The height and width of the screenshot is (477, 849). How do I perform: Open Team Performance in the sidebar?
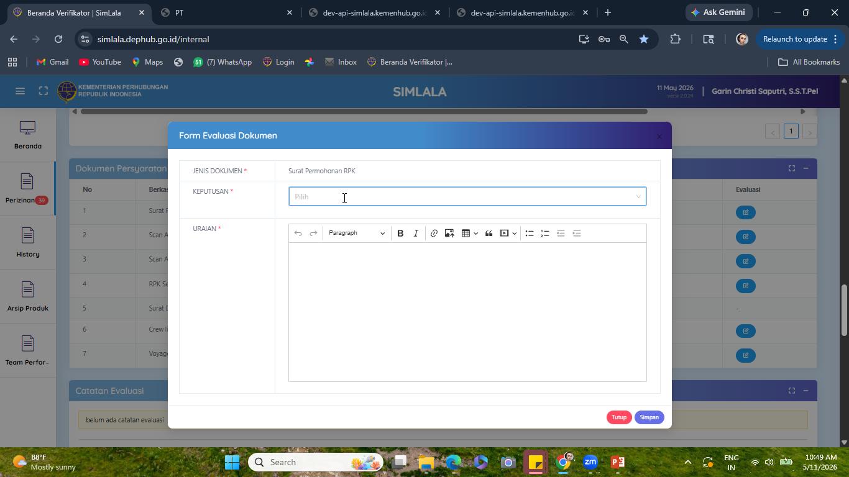click(27, 351)
